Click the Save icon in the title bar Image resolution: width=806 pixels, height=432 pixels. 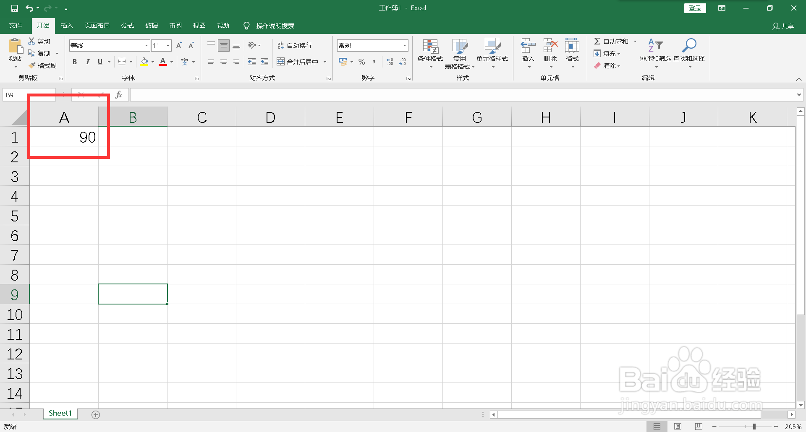(x=15, y=8)
